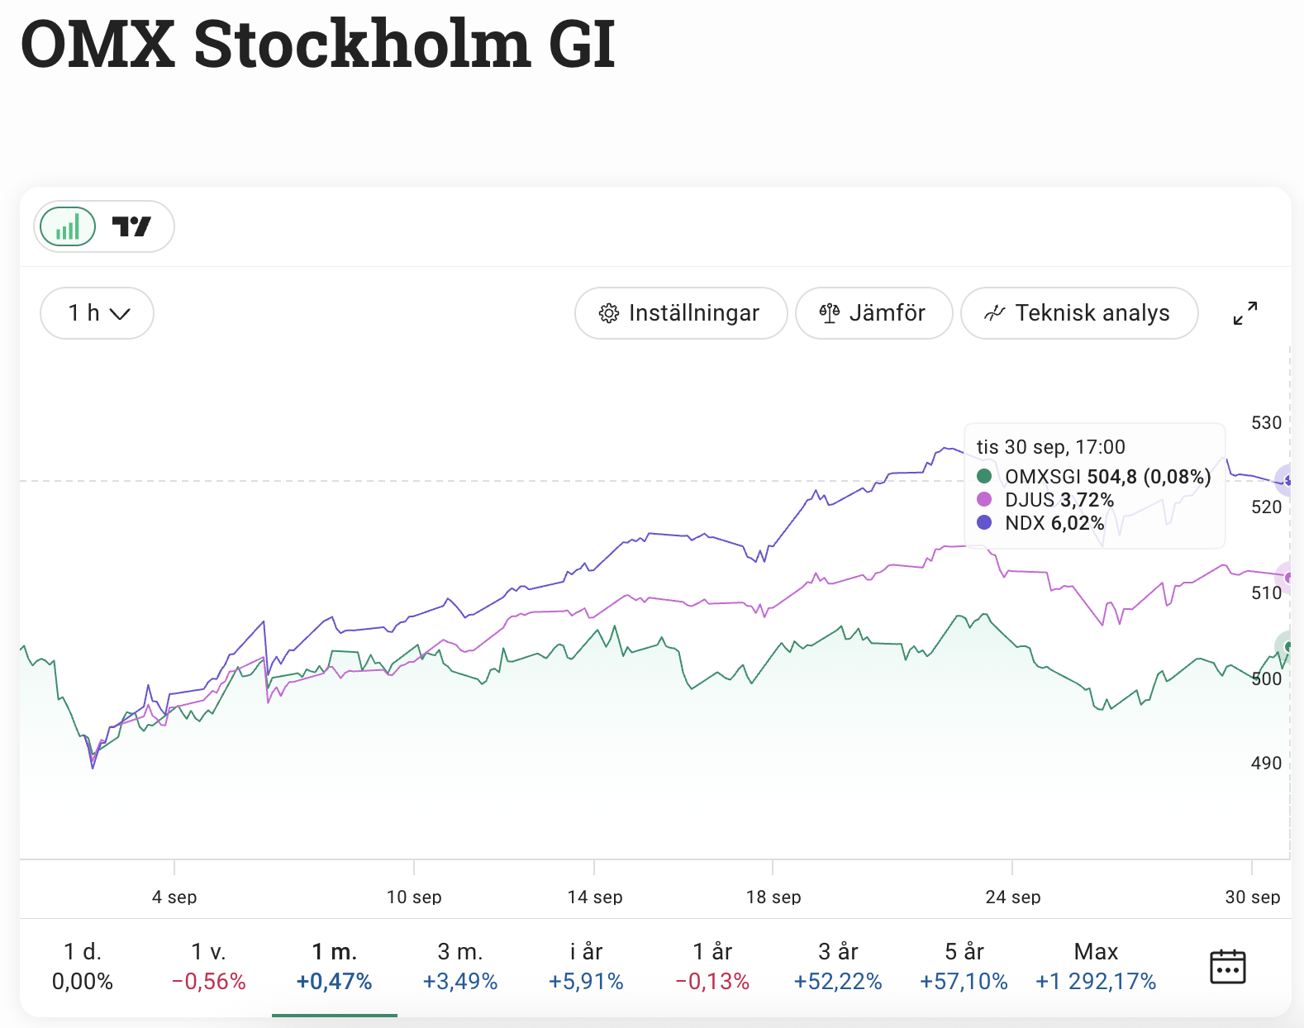Switch to the 3 år period

(838, 966)
